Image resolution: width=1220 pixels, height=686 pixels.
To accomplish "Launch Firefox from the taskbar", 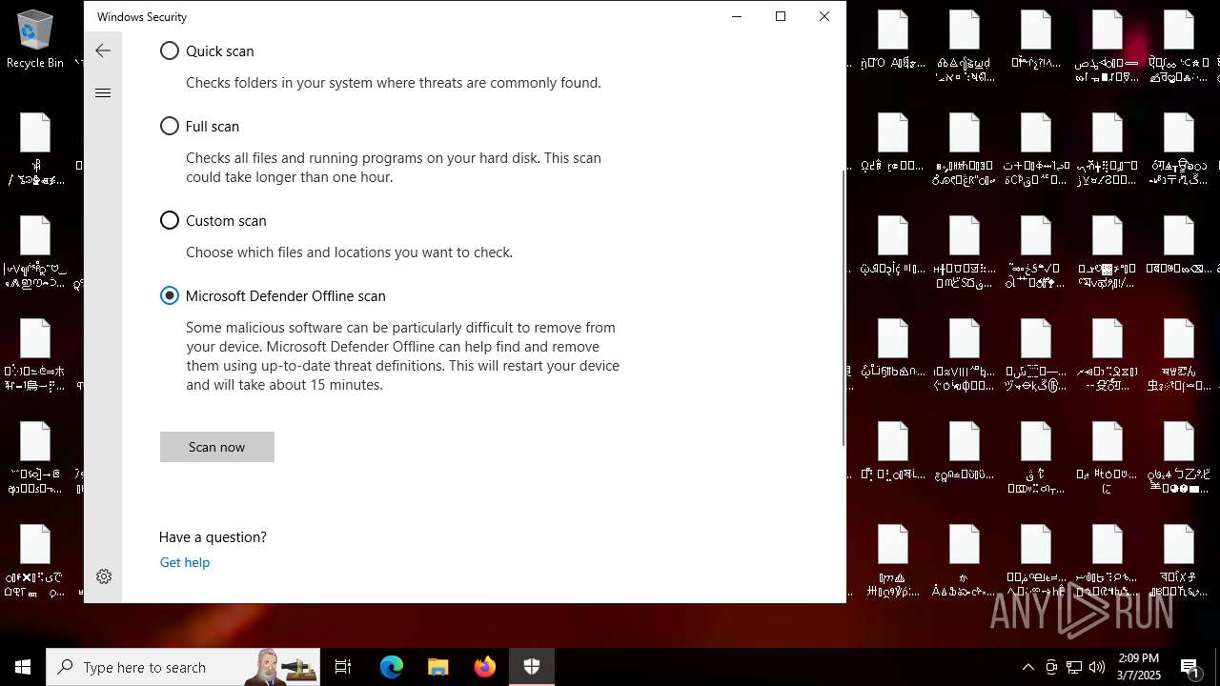I will (x=485, y=667).
